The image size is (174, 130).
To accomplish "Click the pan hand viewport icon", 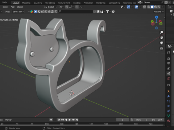I will tap(161, 38).
